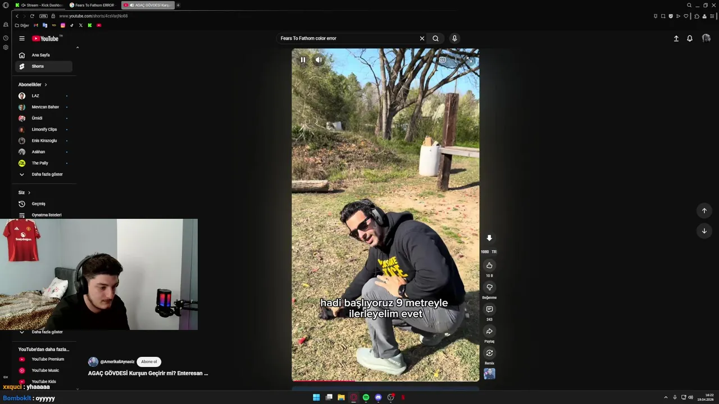This screenshot has width=719, height=404.
Task: Select Shorts in the sidebar
Action: 44,66
